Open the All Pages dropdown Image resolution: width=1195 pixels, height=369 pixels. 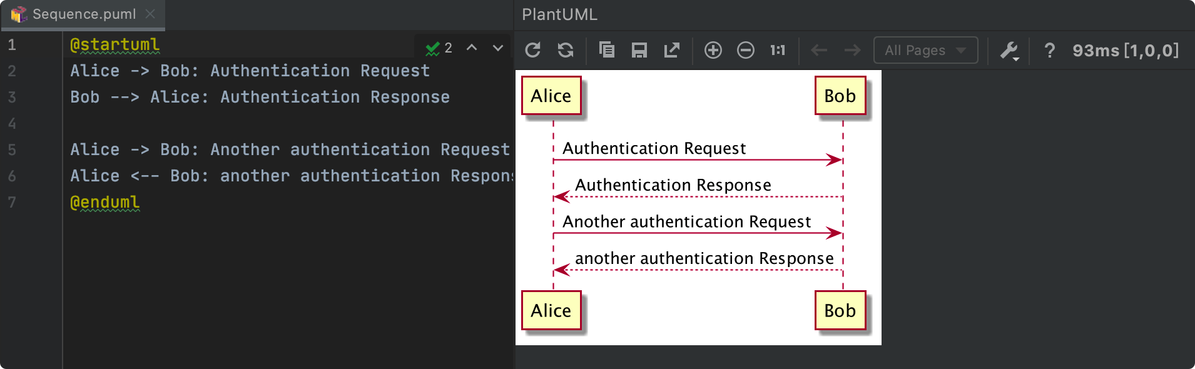point(925,50)
